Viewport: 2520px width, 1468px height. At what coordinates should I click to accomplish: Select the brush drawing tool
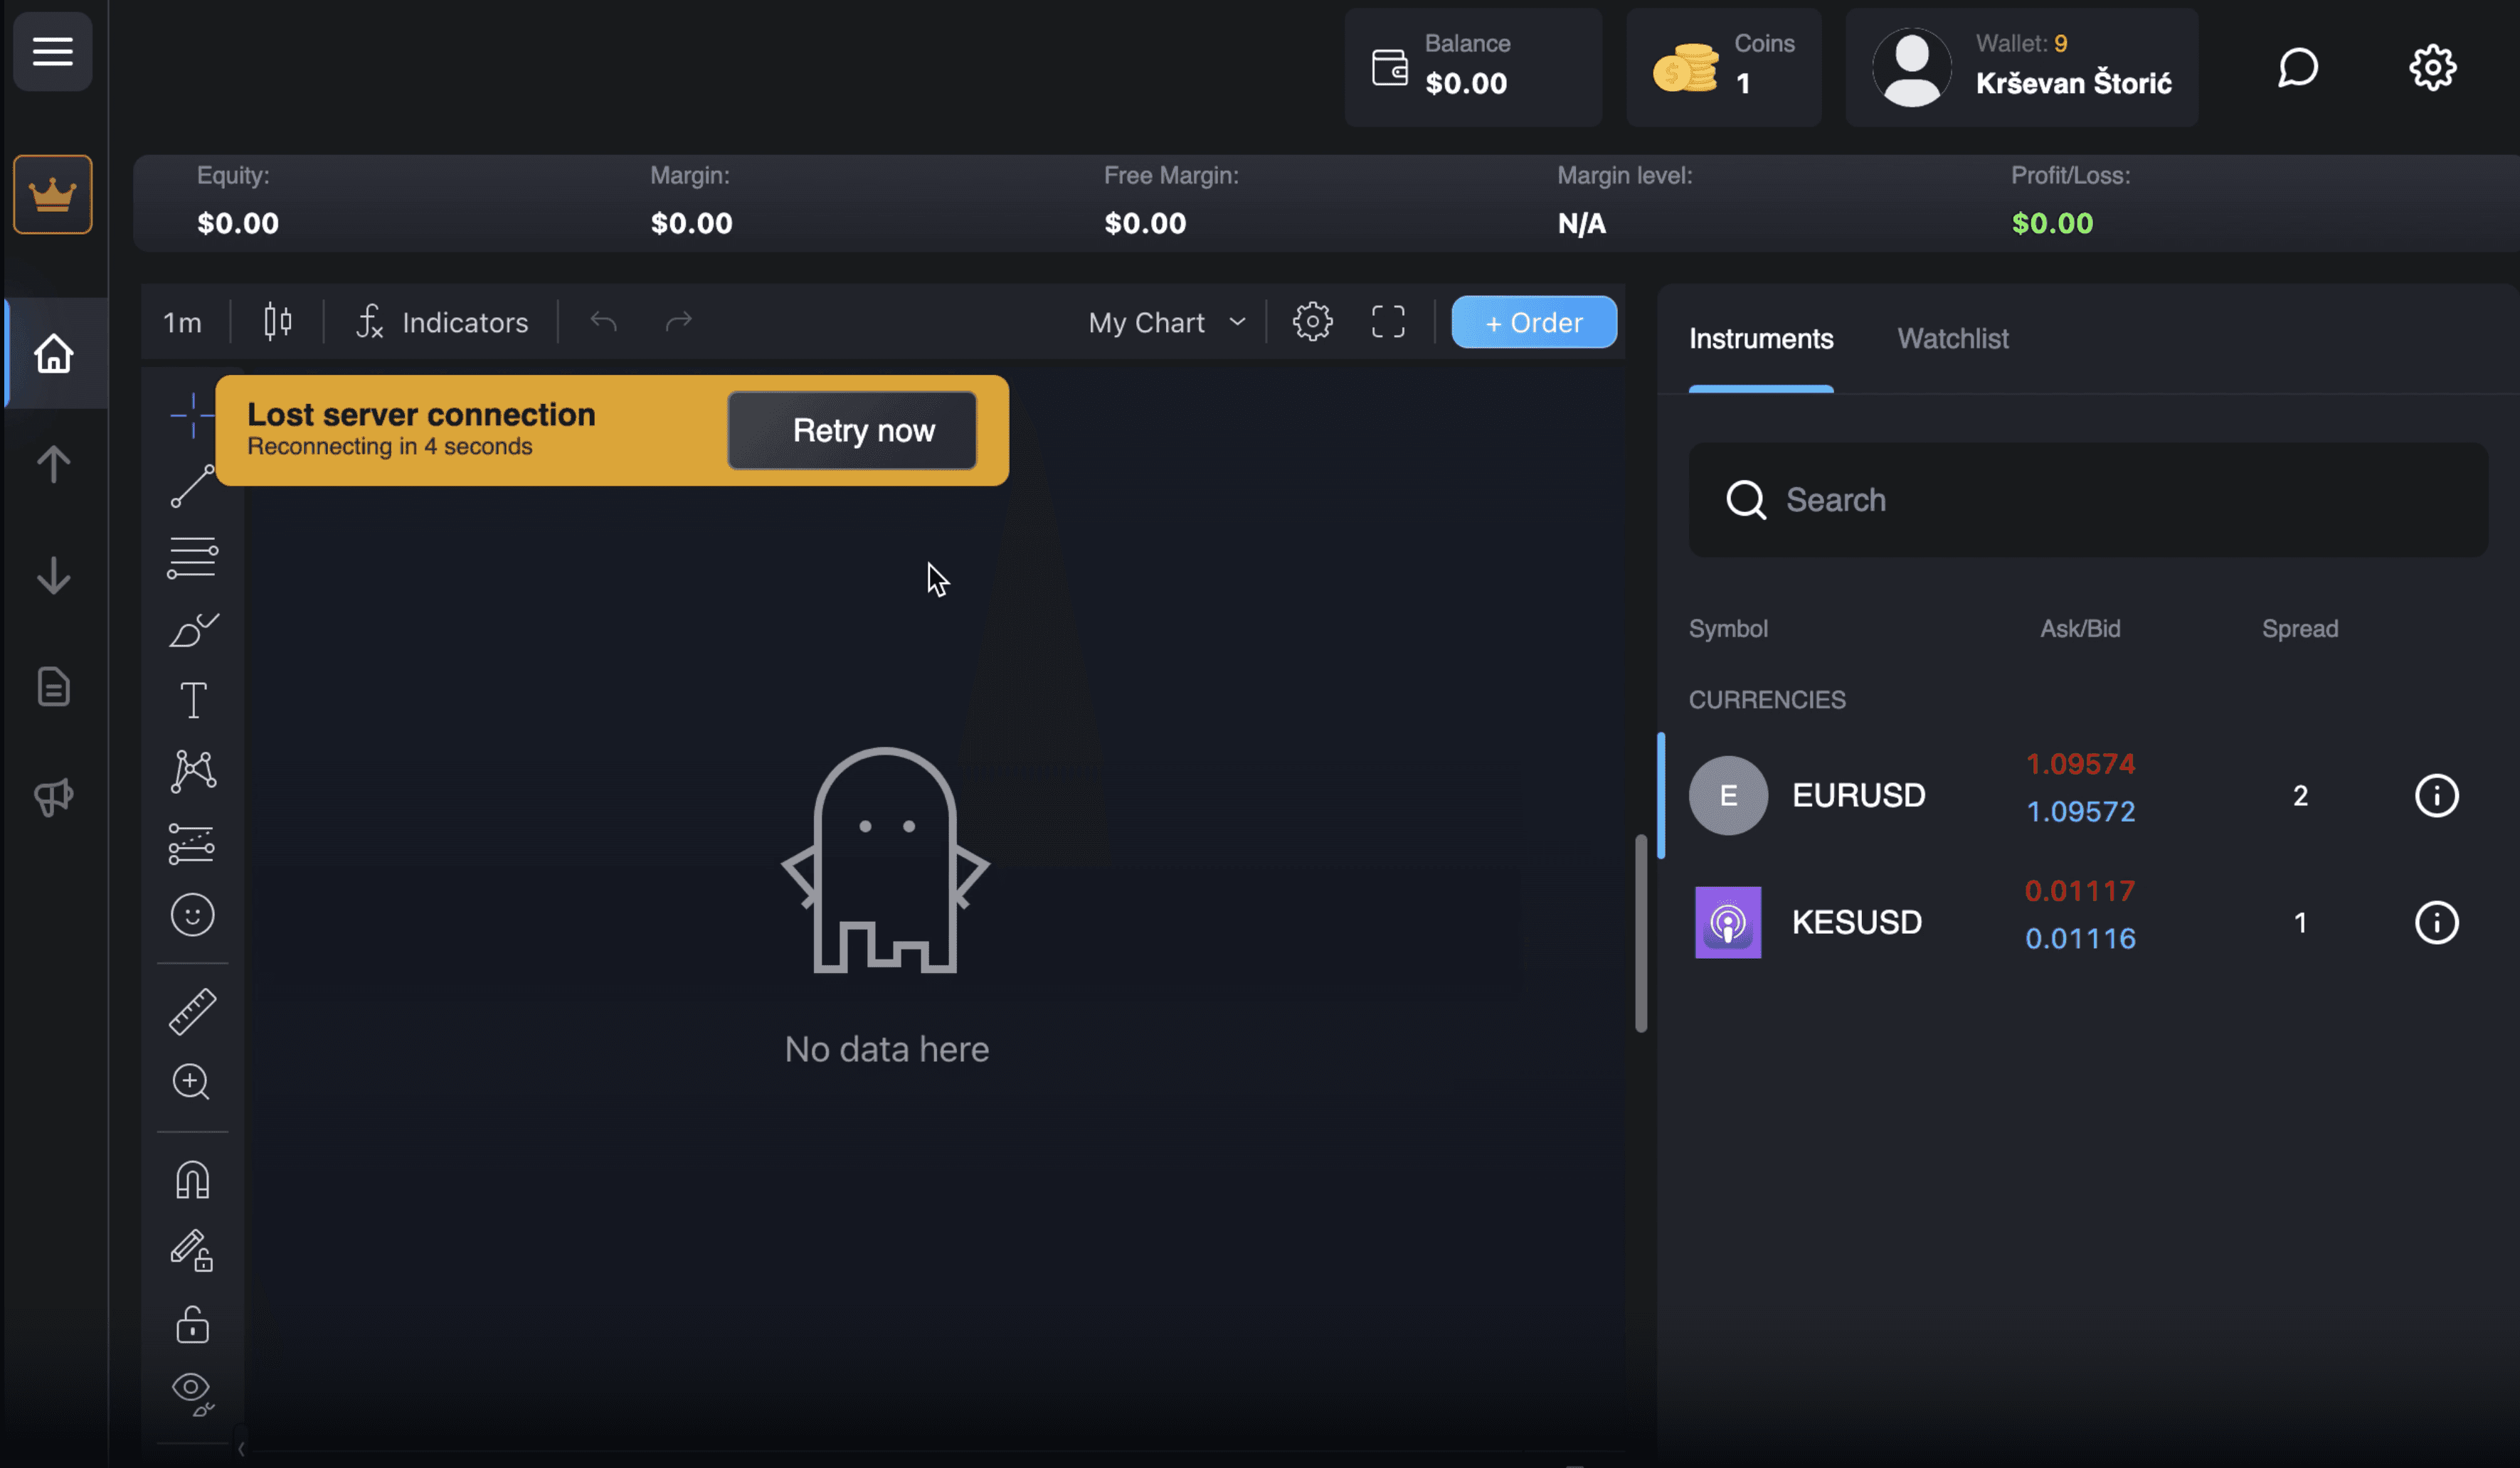193,630
